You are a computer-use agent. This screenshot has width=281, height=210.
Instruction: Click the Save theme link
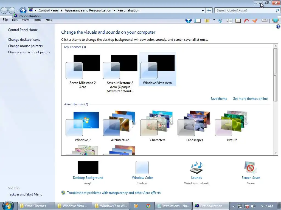click(219, 98)
